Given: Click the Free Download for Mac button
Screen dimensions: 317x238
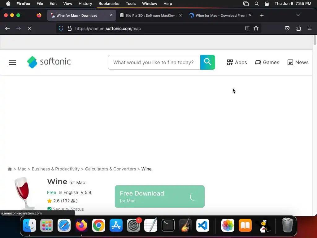Looking at the screenshot, I should click(160, 196).
